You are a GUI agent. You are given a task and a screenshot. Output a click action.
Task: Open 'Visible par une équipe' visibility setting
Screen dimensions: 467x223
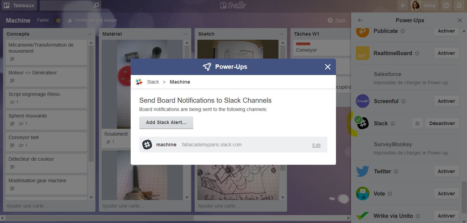(92, 20)
